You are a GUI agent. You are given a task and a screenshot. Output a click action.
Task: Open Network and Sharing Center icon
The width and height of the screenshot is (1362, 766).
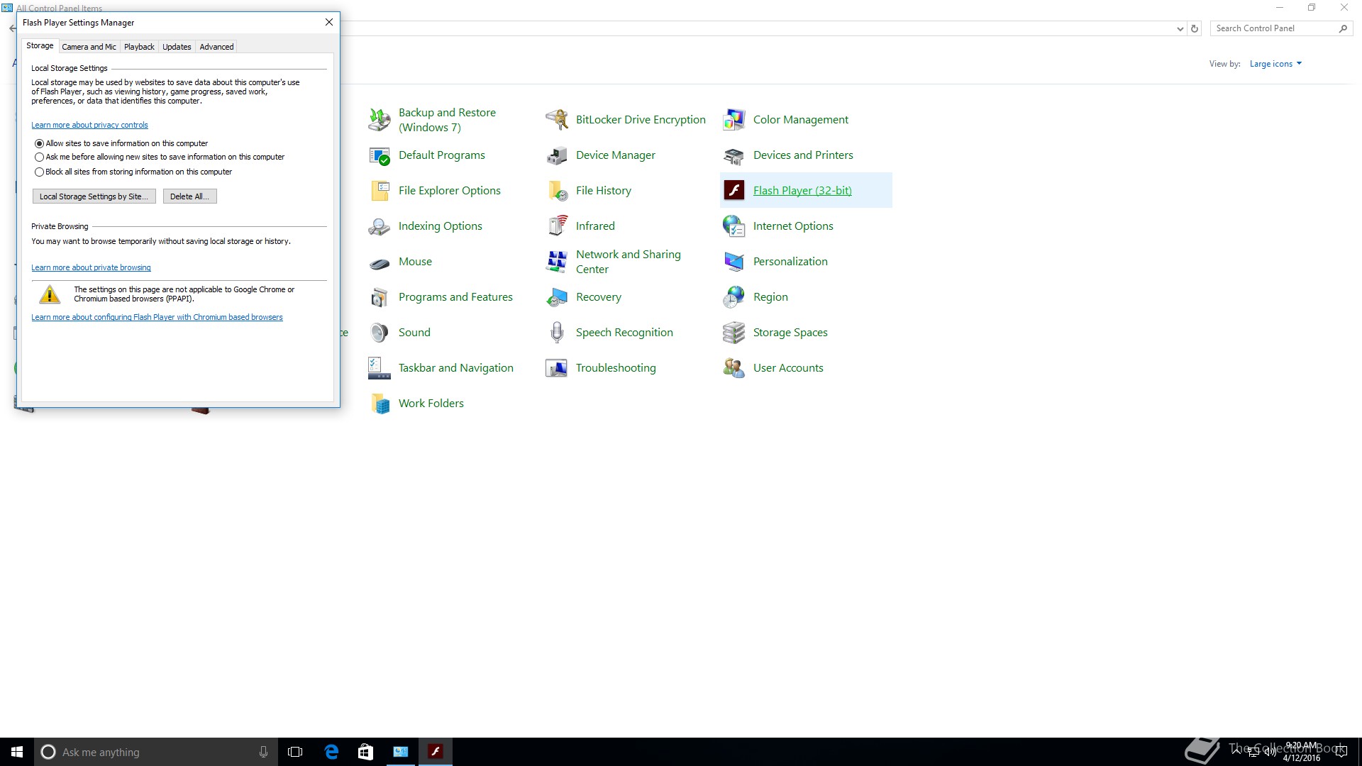point(557,262)
